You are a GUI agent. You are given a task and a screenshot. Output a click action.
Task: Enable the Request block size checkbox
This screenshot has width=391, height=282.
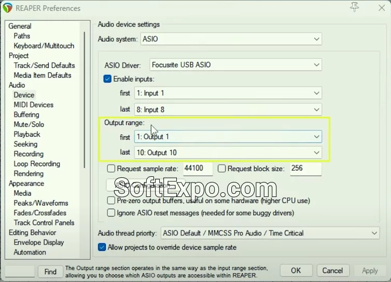[x=222, y=168]
